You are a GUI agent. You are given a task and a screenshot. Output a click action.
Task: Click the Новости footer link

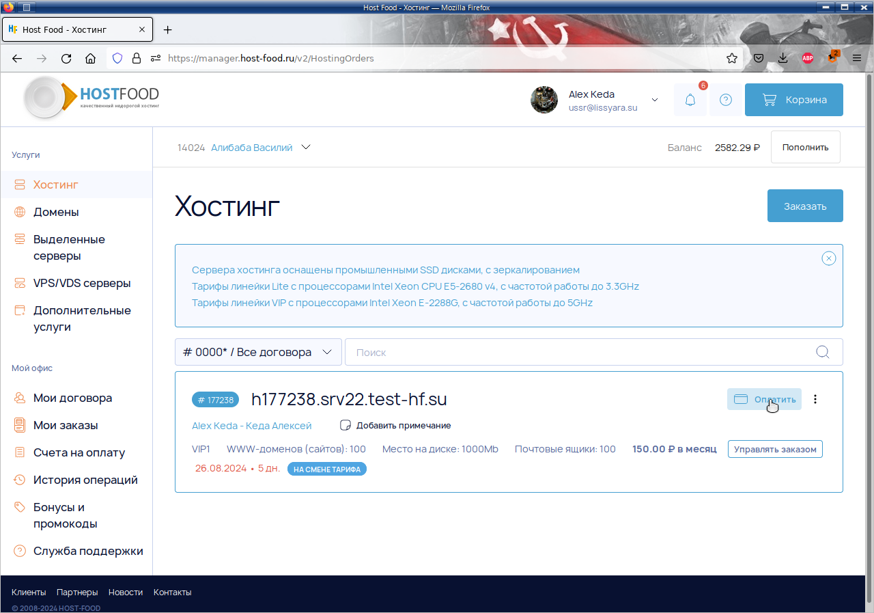coord(126,592)
